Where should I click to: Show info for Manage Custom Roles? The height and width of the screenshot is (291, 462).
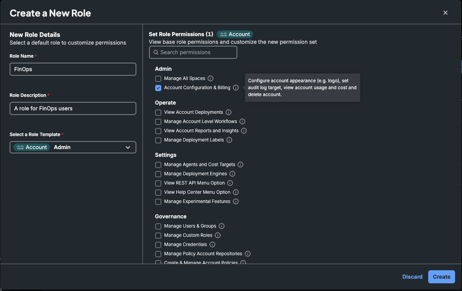click(218, 235)
